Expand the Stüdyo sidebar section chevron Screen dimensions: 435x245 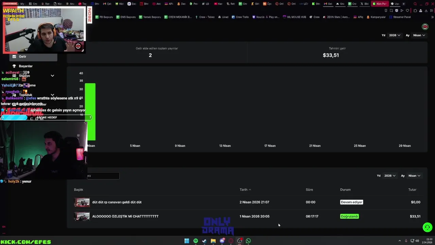click(52, 76)
